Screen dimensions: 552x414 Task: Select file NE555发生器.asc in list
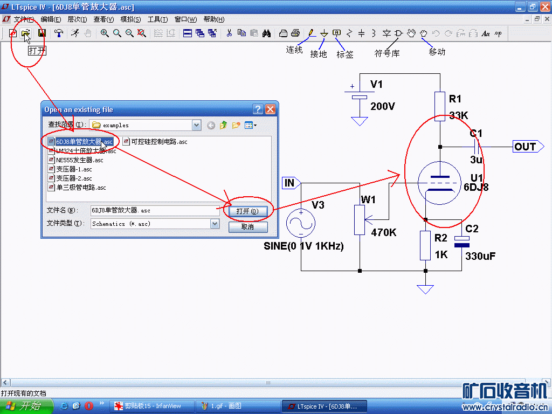[75, 160]
